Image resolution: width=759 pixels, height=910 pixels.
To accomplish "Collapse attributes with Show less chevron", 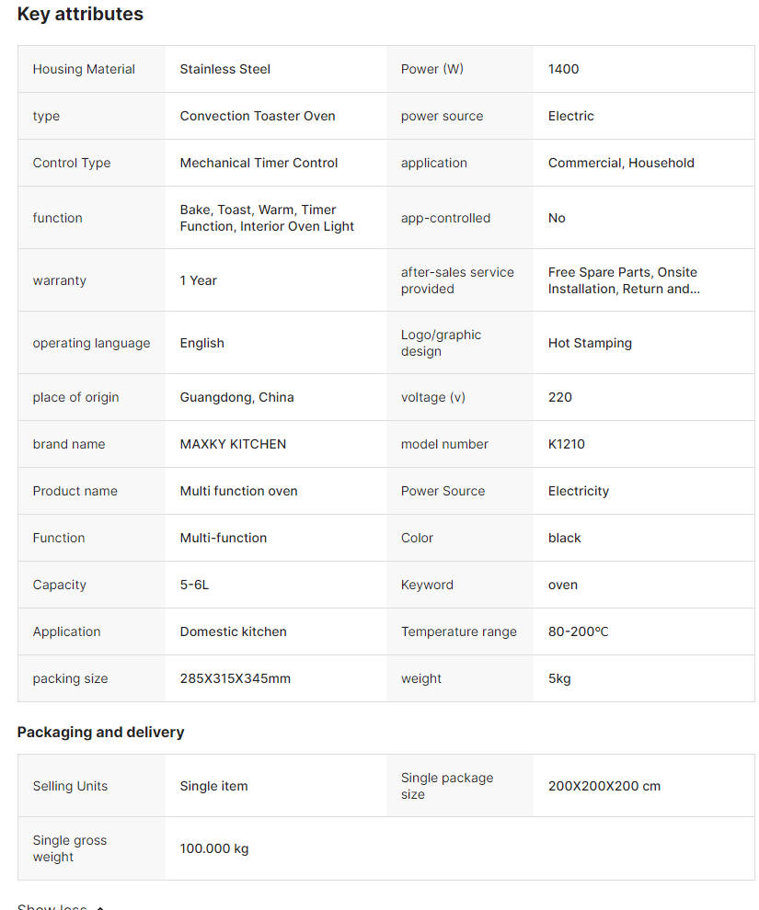I will coord(100,907).
